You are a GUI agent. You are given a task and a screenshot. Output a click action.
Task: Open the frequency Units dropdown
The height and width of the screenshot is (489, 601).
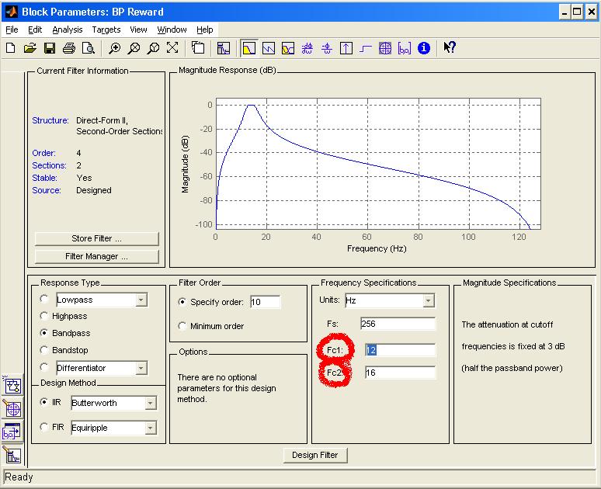(x=429, y=300)
